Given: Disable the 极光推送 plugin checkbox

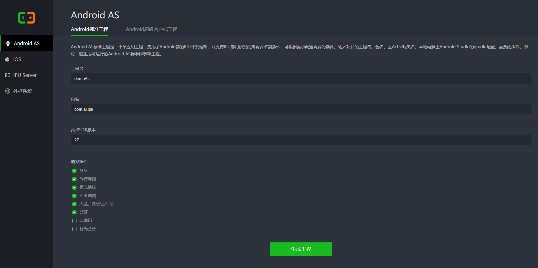Looking at the screenshot, I should [74, 187].
